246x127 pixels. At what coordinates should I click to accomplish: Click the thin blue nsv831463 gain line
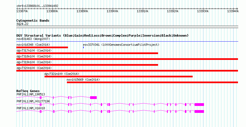click(x=127, y=42)
